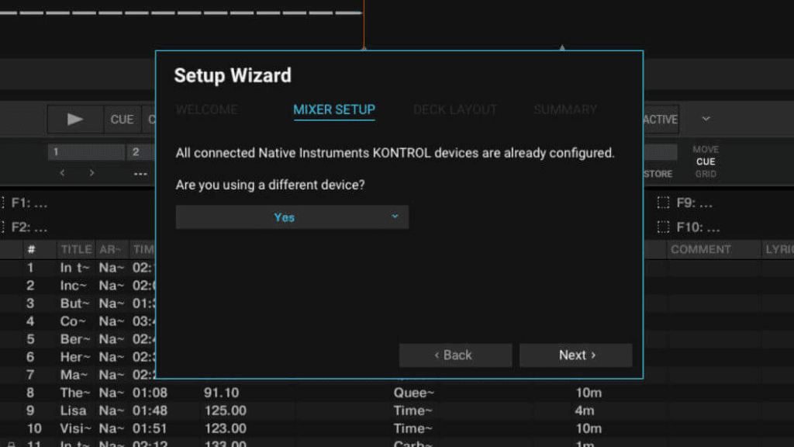Select hotcue slot 1
This screenshot has width=794, height=447.
click(x=85, y=152)
